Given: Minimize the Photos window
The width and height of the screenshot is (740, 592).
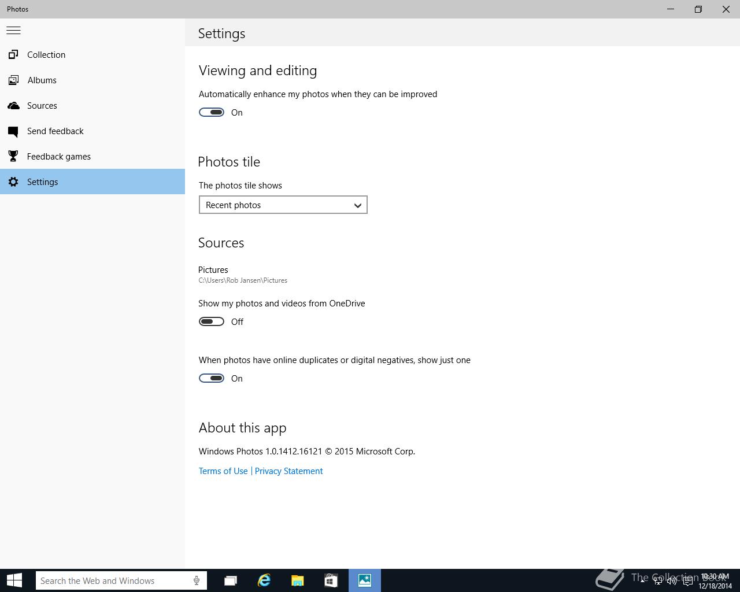Looking at the screenshot, I should [671, 9].
